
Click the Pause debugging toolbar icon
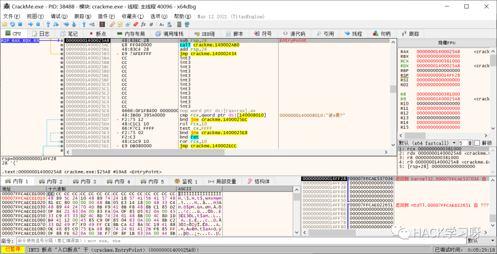pyautogui.click(x=38, y=24)
